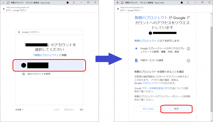The height and width of the screenshot is (122, 213).
Task: Open the Google アカウント link
Action: (x=144, y=83)
